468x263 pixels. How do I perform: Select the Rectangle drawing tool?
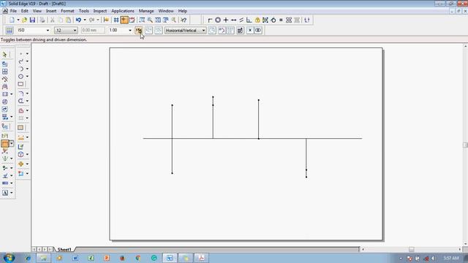coord(20,85)
